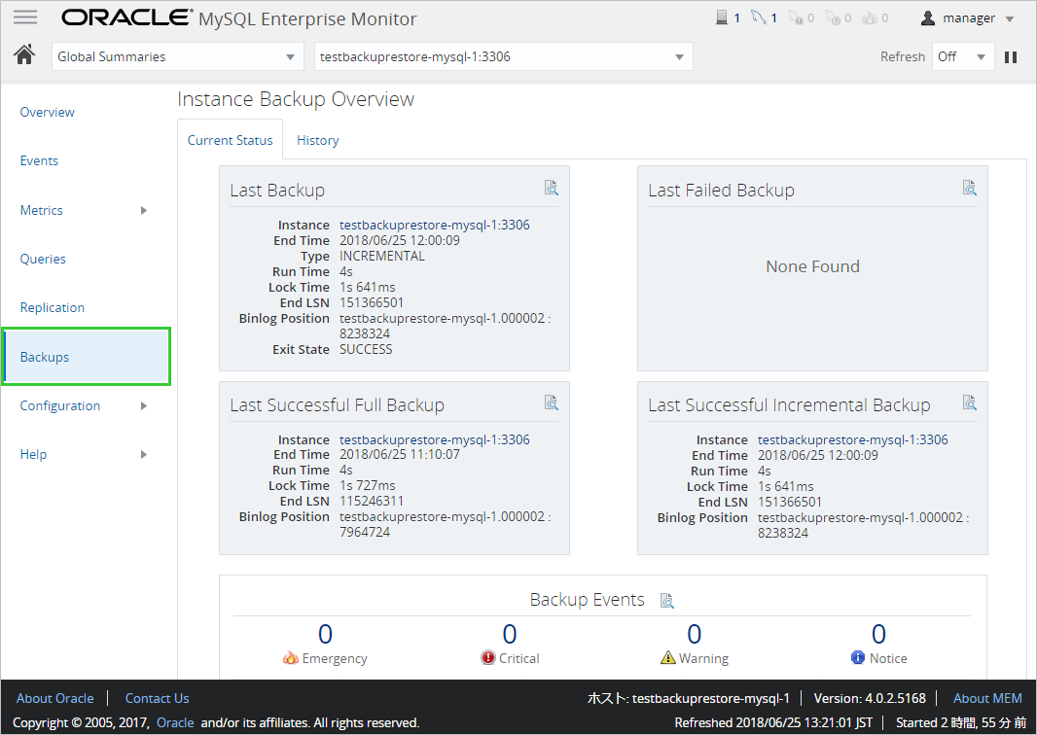Image resolution: width=1037 pixels, height=735 pixels.
Task: Click the manager user profile icon
Action: pyautogui.click(x=928, y=18)
